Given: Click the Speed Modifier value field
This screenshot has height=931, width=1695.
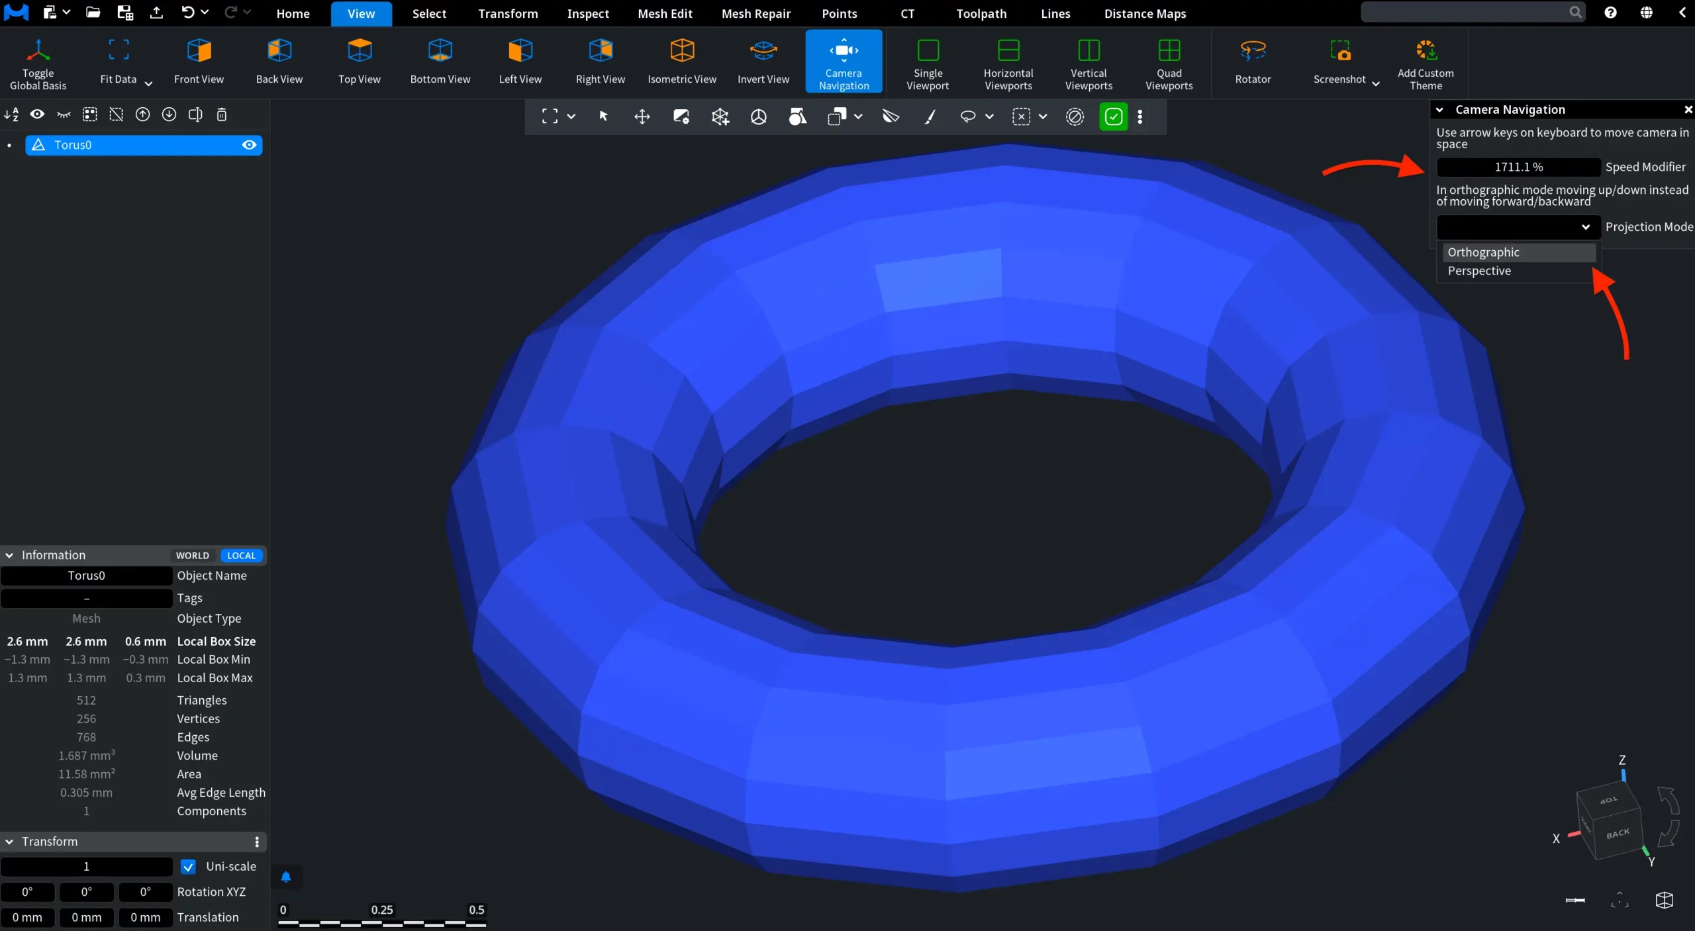Looking at the screenshot, I should [x=1518, y=167].
